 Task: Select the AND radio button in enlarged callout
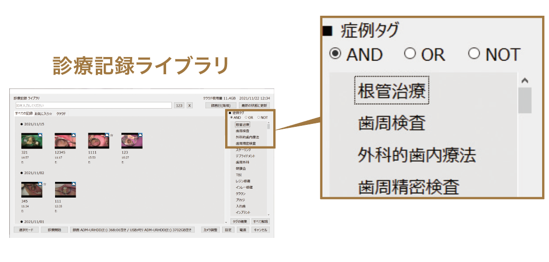tap(335, 54)
